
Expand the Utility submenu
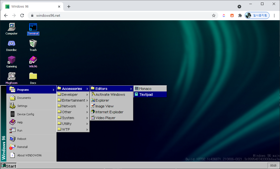click(x=73, y=124)
